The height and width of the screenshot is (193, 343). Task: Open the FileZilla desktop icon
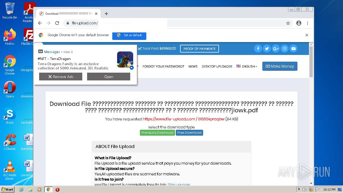pos(28,37)
